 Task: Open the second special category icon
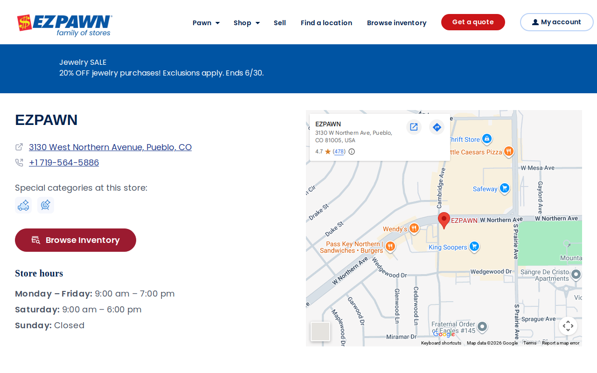pyautogui.click(x=46, y=205)
